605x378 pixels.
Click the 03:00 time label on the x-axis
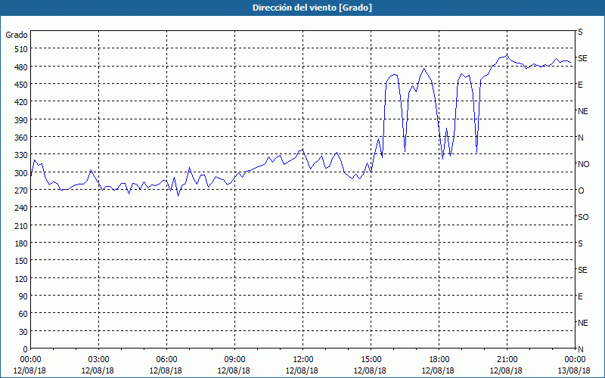pyautogui.click(x=98, y=360)
